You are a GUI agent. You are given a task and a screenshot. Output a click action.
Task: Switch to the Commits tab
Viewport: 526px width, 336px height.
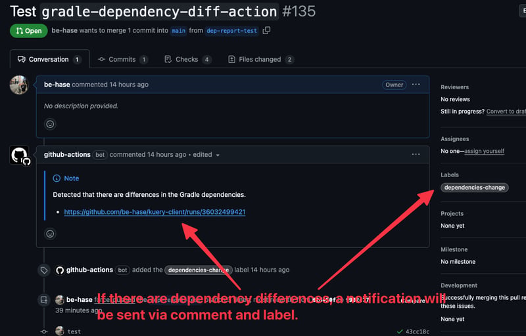(x=122, y=59)
